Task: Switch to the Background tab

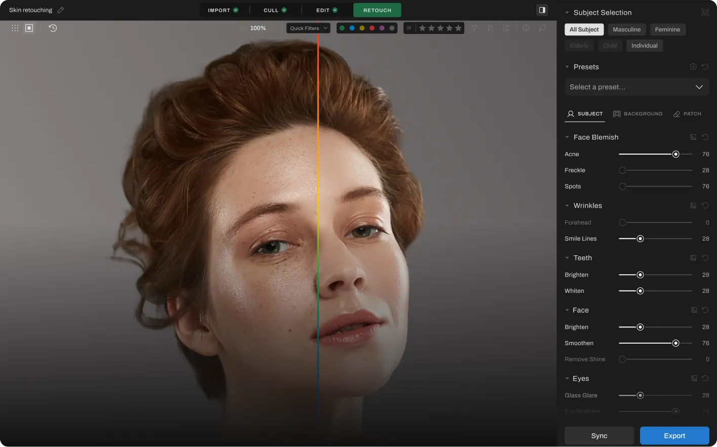Action: pyautogui.click(x=638, y=114)
